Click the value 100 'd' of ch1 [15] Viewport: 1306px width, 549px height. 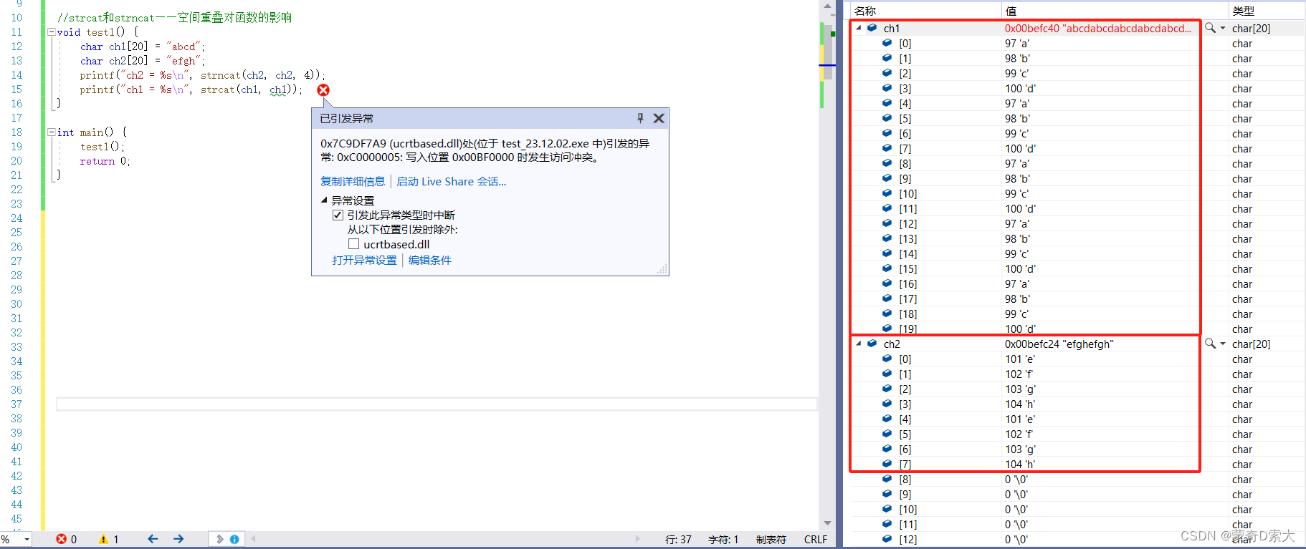tap(1020, 269)
